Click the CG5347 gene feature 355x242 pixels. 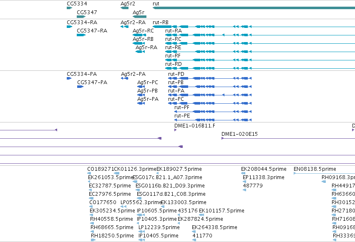coord(81,17)
